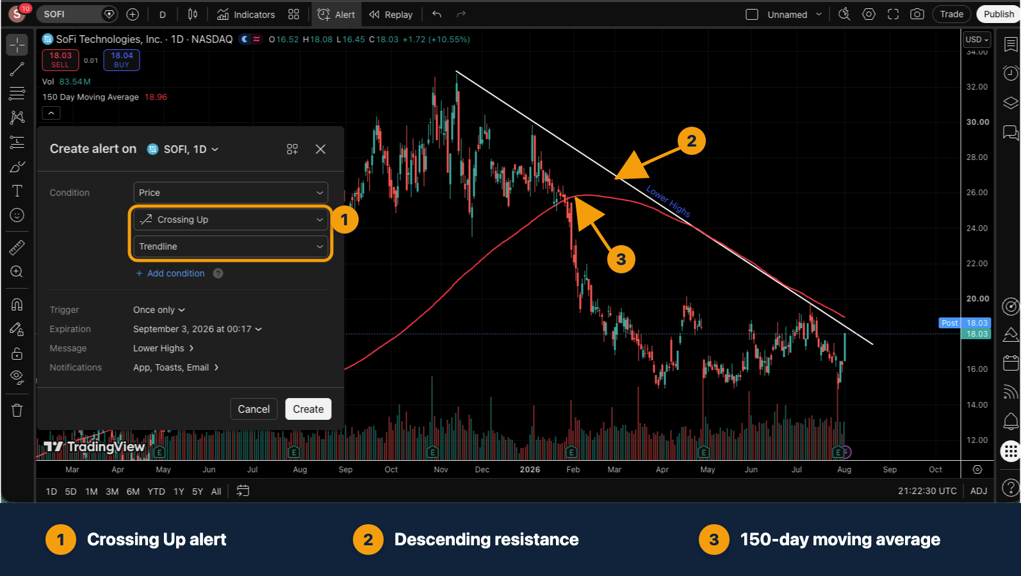Screen dimensions: 1021x576
Task: Edit the Lower Highs alert message
Action: (163, 348)
